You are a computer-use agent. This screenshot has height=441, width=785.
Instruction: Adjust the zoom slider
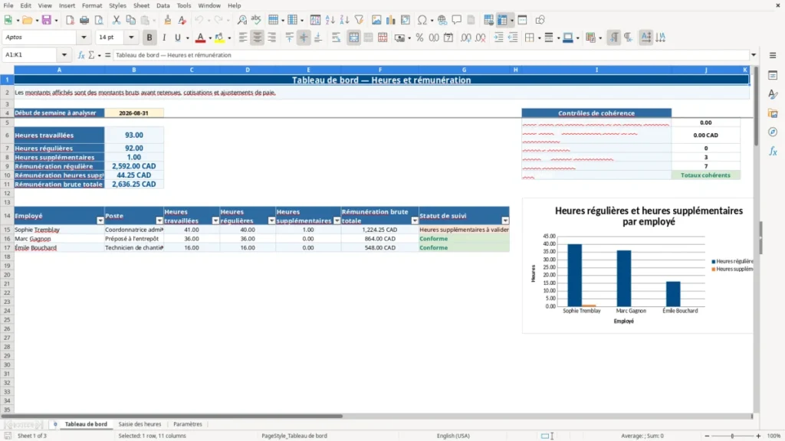(x=732, y=436)
